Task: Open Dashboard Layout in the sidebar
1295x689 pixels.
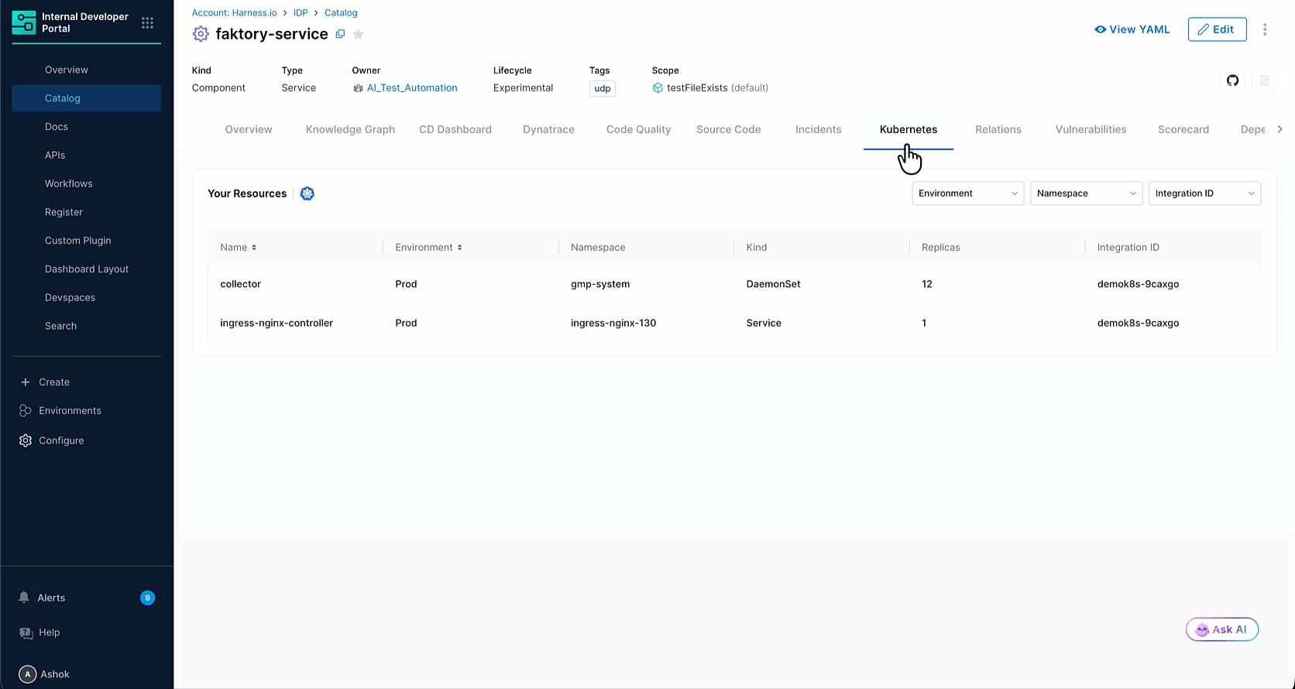Action: (x=86, y=269)
